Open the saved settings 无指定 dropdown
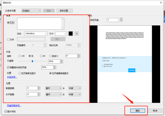 (31, 10)
